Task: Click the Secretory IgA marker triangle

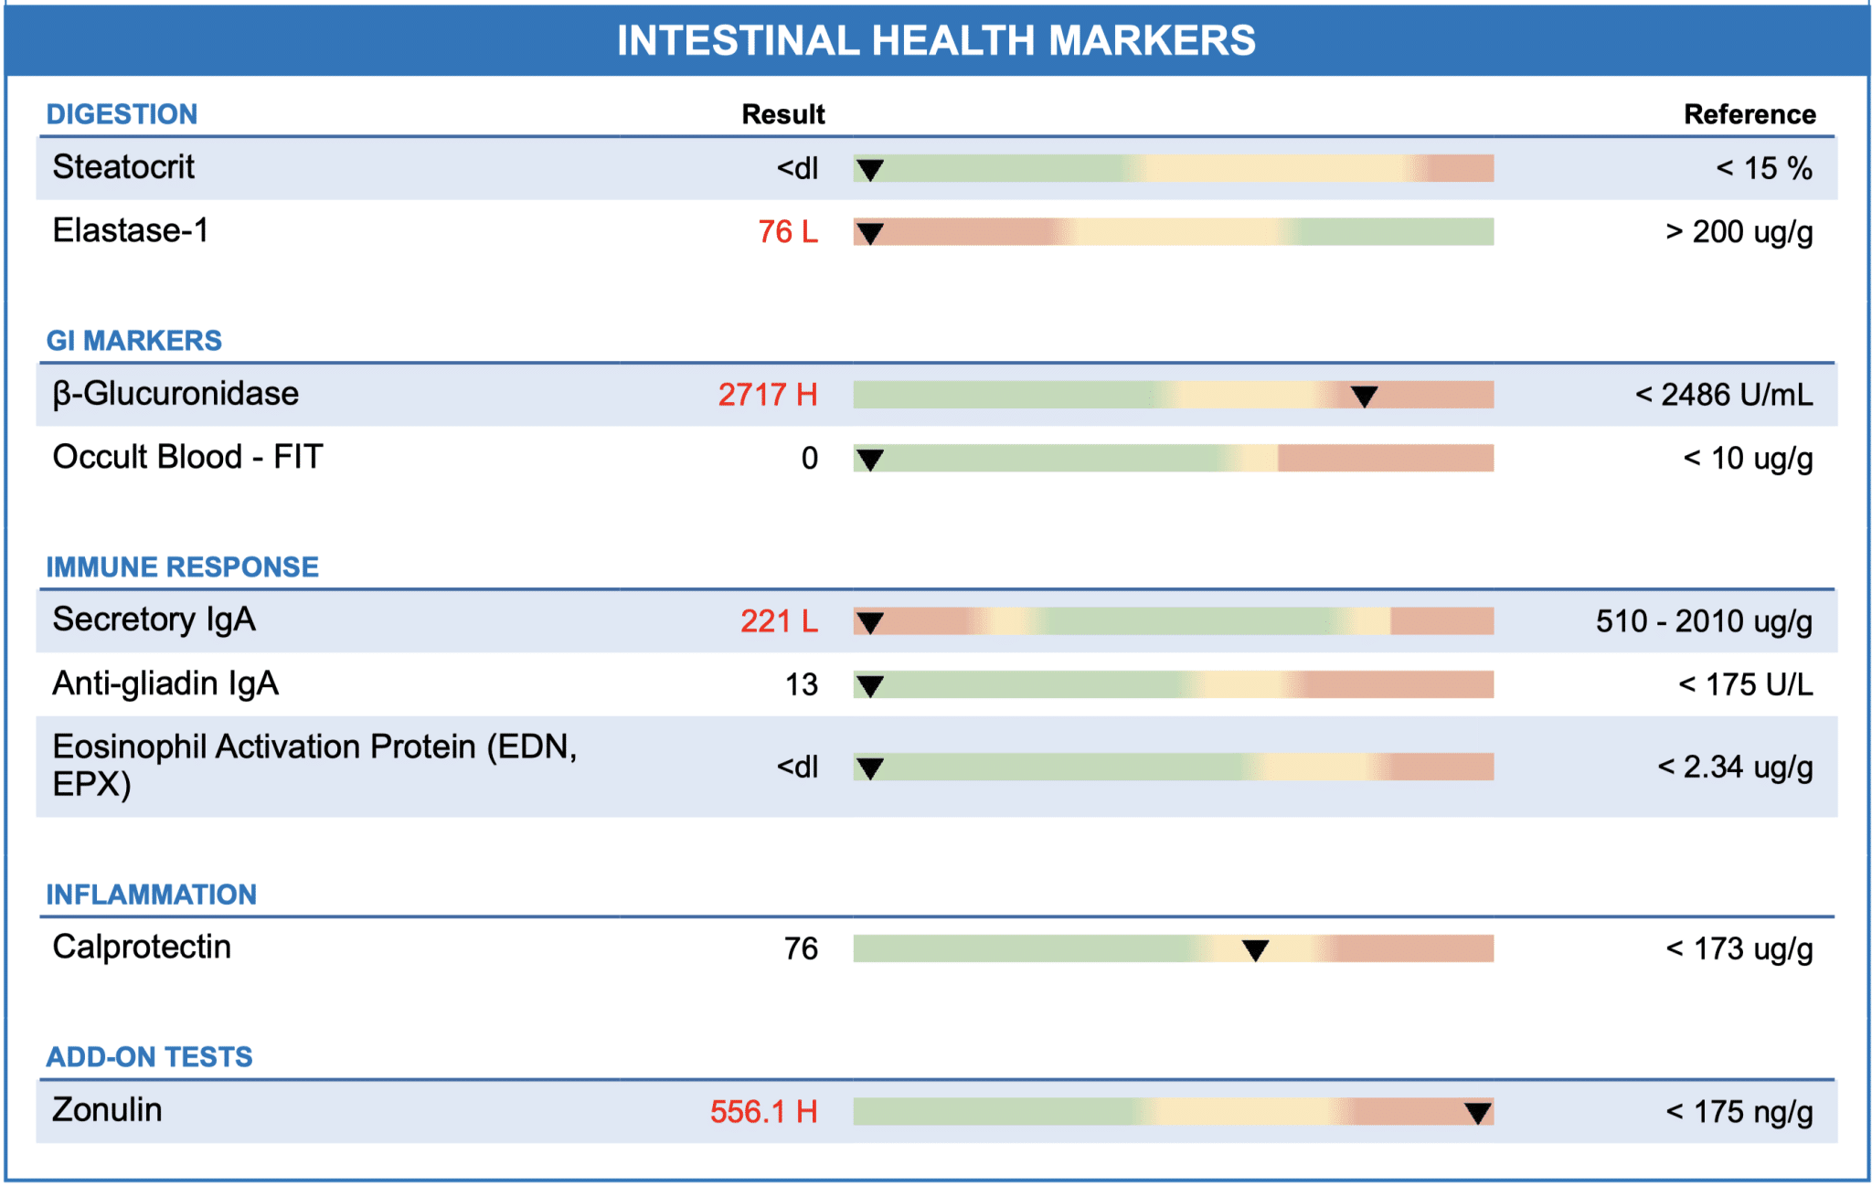Action: coord(869,623)
